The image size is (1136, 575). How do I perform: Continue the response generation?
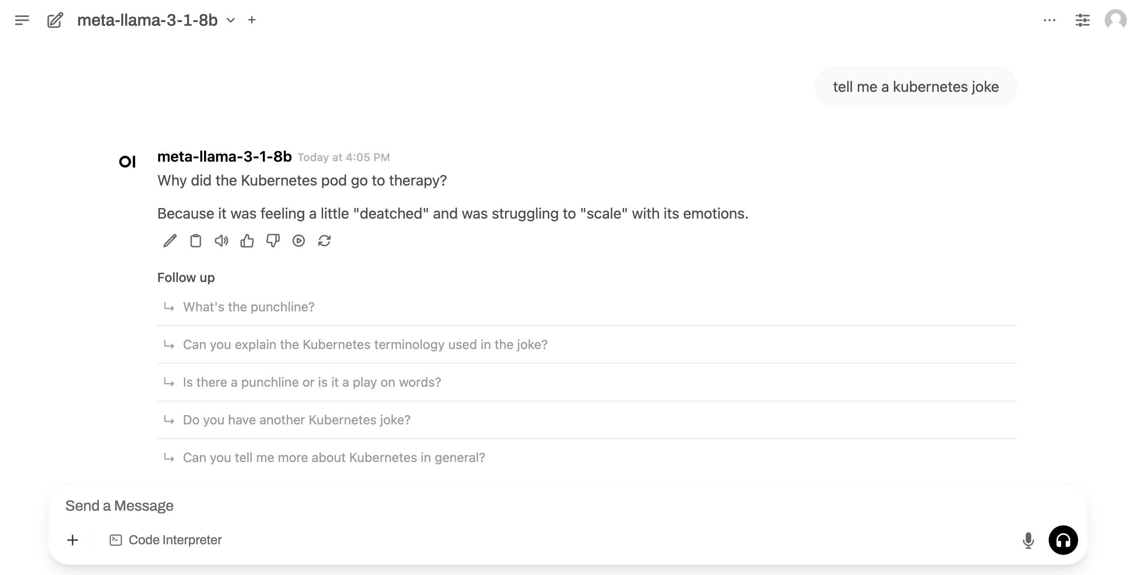pyautogui.click(x=299, y=241)
